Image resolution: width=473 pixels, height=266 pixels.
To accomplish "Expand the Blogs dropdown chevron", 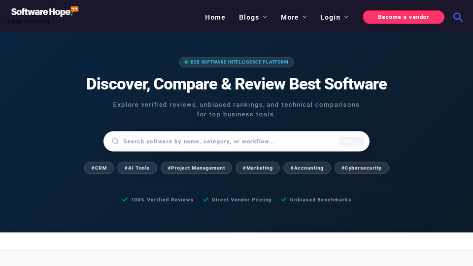I will pos(265,17).
